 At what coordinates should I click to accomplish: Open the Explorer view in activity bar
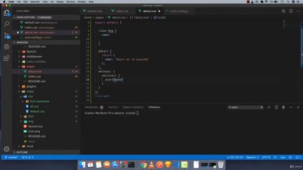click(7, 13)
